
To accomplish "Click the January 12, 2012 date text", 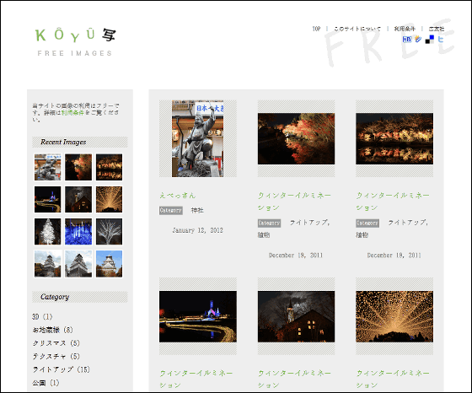I will 197,230.
